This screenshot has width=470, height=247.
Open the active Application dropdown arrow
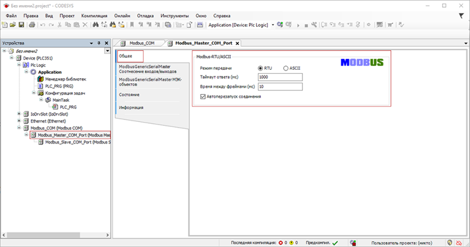click(272, 25)
